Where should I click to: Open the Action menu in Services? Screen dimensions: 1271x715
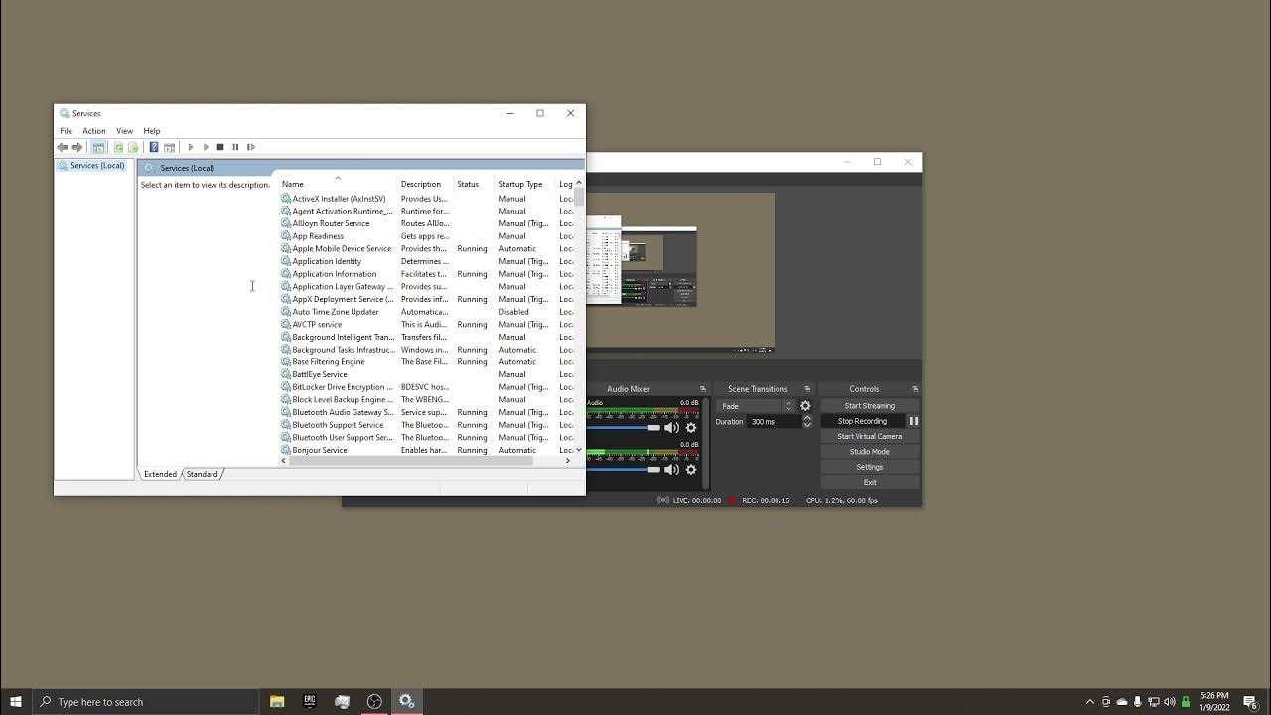[x=93, y=131]
